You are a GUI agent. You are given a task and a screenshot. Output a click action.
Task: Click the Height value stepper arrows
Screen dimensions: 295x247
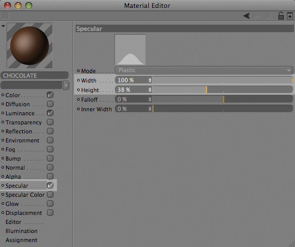pyautogui.click(x=150, y=90)
